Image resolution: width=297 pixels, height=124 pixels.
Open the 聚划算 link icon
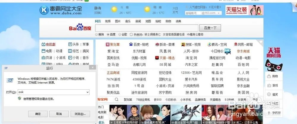(x=108, y=45)
